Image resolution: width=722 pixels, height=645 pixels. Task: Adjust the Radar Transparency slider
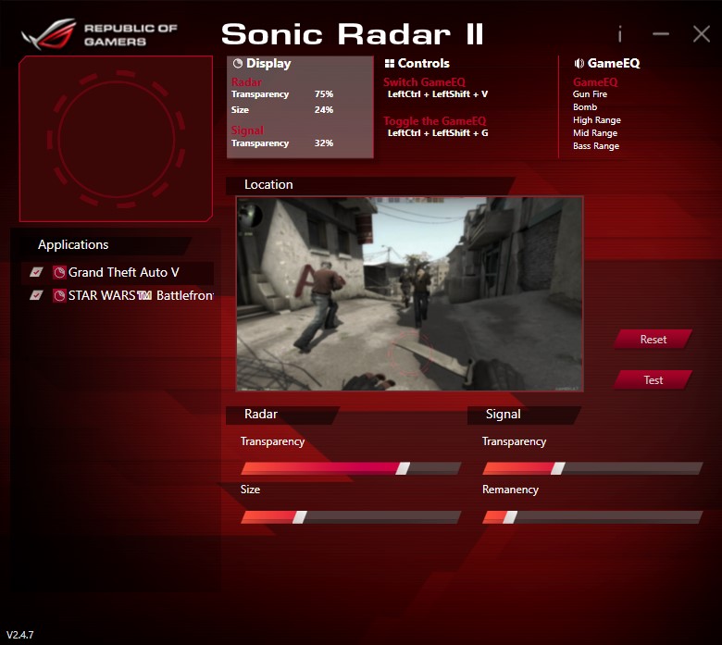pyautogui.click(x=351, y=468)
